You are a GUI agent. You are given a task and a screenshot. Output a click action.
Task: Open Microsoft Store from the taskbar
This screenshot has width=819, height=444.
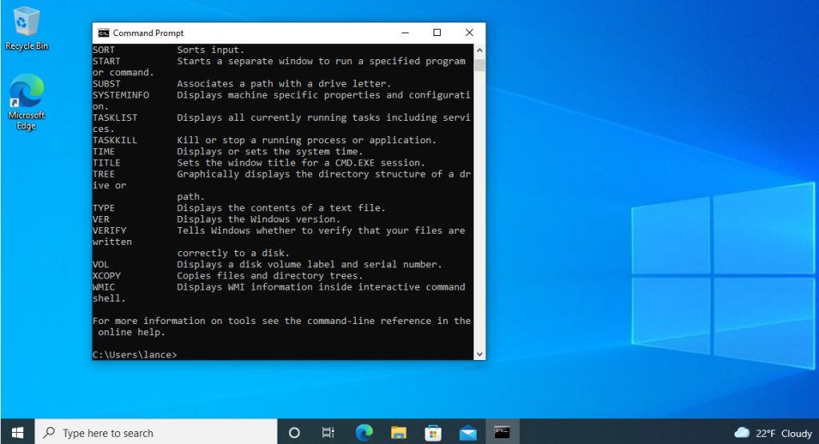(433, 433)
